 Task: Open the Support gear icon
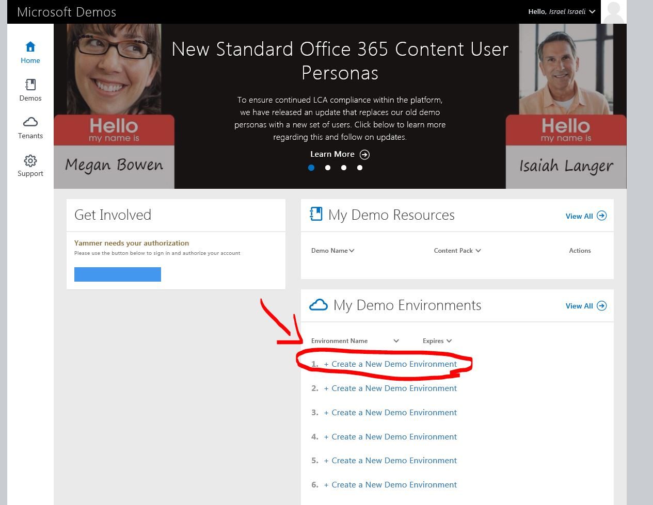[30, 160]
